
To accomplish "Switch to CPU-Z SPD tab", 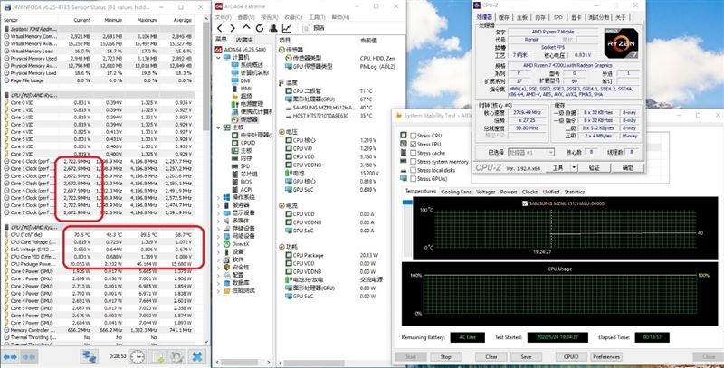I will point(557,17).
